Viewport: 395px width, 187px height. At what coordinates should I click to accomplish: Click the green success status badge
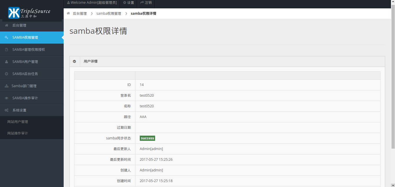click(147, 138)
